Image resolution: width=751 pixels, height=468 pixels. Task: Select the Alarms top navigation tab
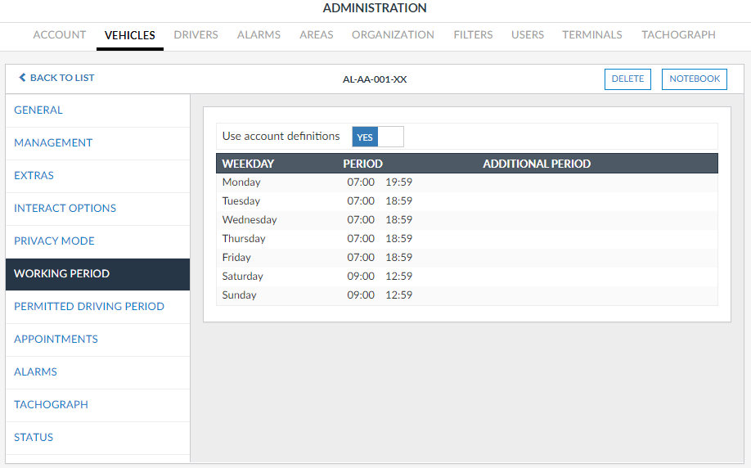[x=259, y=35]
